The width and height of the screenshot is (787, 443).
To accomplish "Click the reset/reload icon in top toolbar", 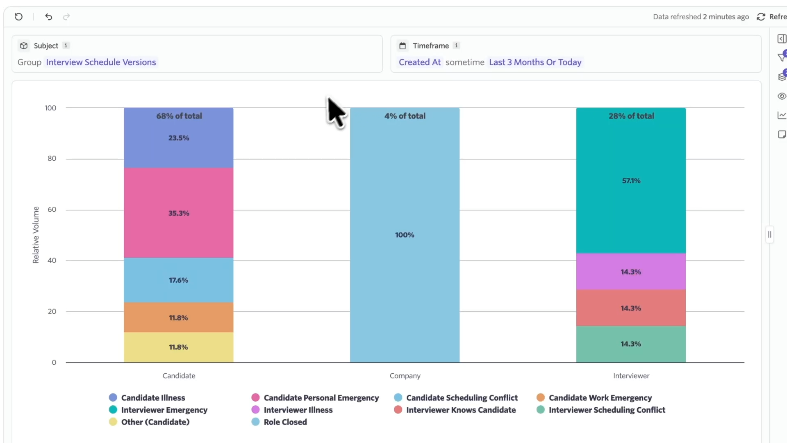I will pos(18,17).
